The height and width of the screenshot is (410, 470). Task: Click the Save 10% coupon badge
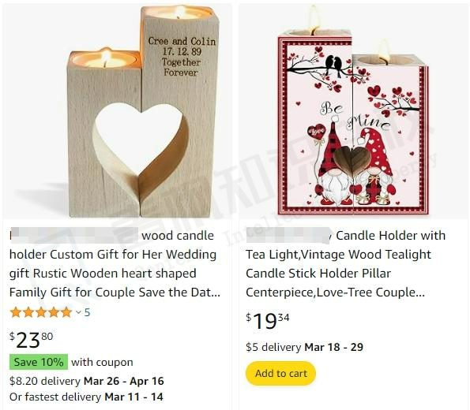[x=39, y=362]
